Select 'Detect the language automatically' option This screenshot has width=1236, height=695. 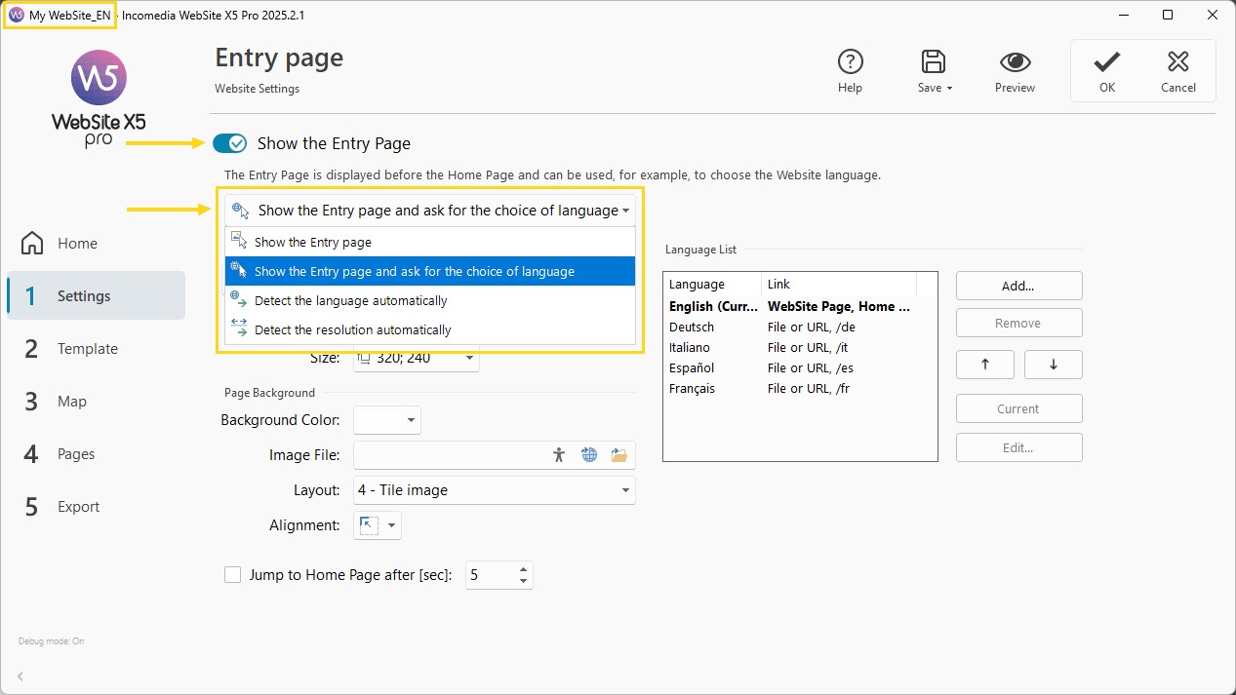point(430,300)
